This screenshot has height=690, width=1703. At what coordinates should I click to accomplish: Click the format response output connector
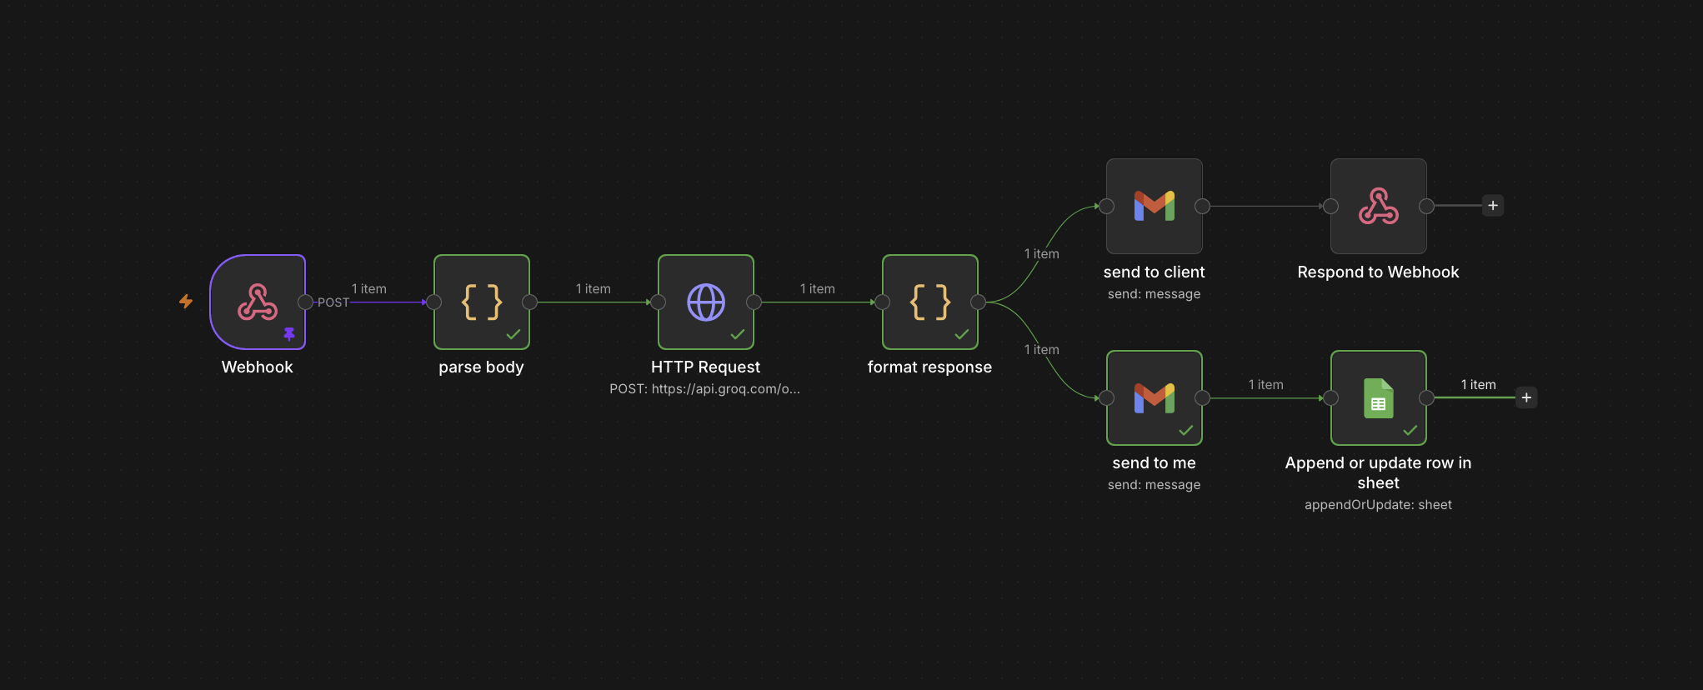pyautogui.click(x=978, y=302)
